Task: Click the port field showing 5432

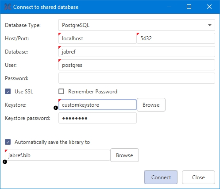Action: (x=176, y=39)
